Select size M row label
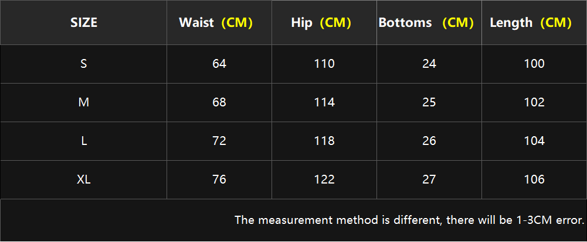Screen dimensions: 587x242 [x=83, y=102]
